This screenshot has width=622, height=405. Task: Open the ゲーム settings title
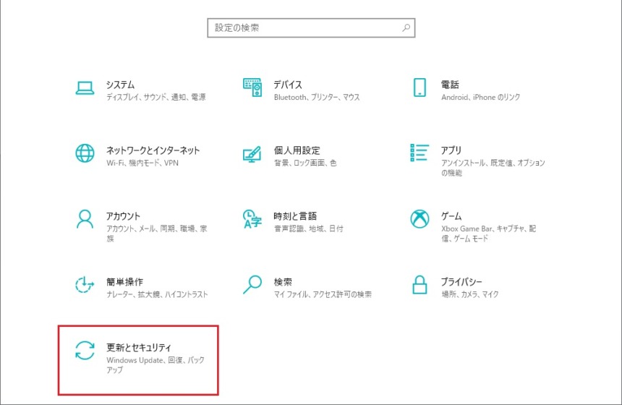point(451,216)
